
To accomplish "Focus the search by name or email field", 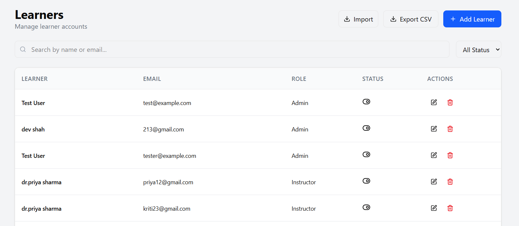I will point(232,49).
